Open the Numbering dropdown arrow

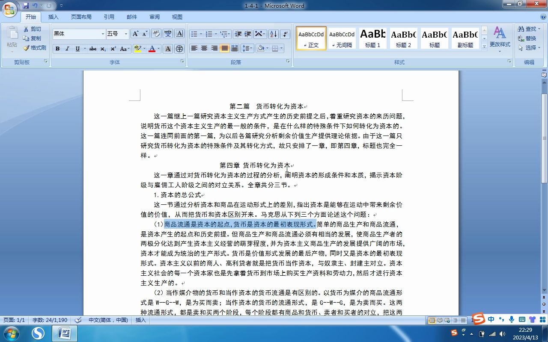(x=216, y=34)
